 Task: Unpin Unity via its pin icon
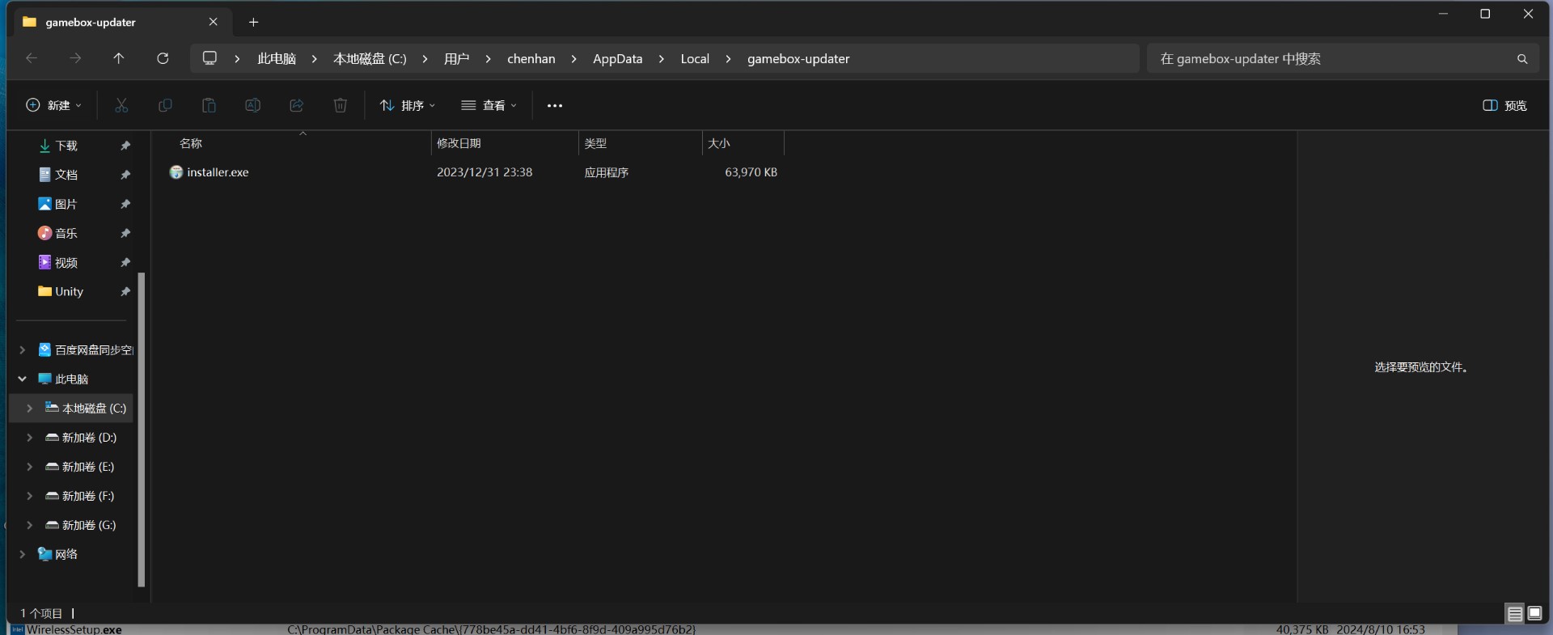[125, 291]
